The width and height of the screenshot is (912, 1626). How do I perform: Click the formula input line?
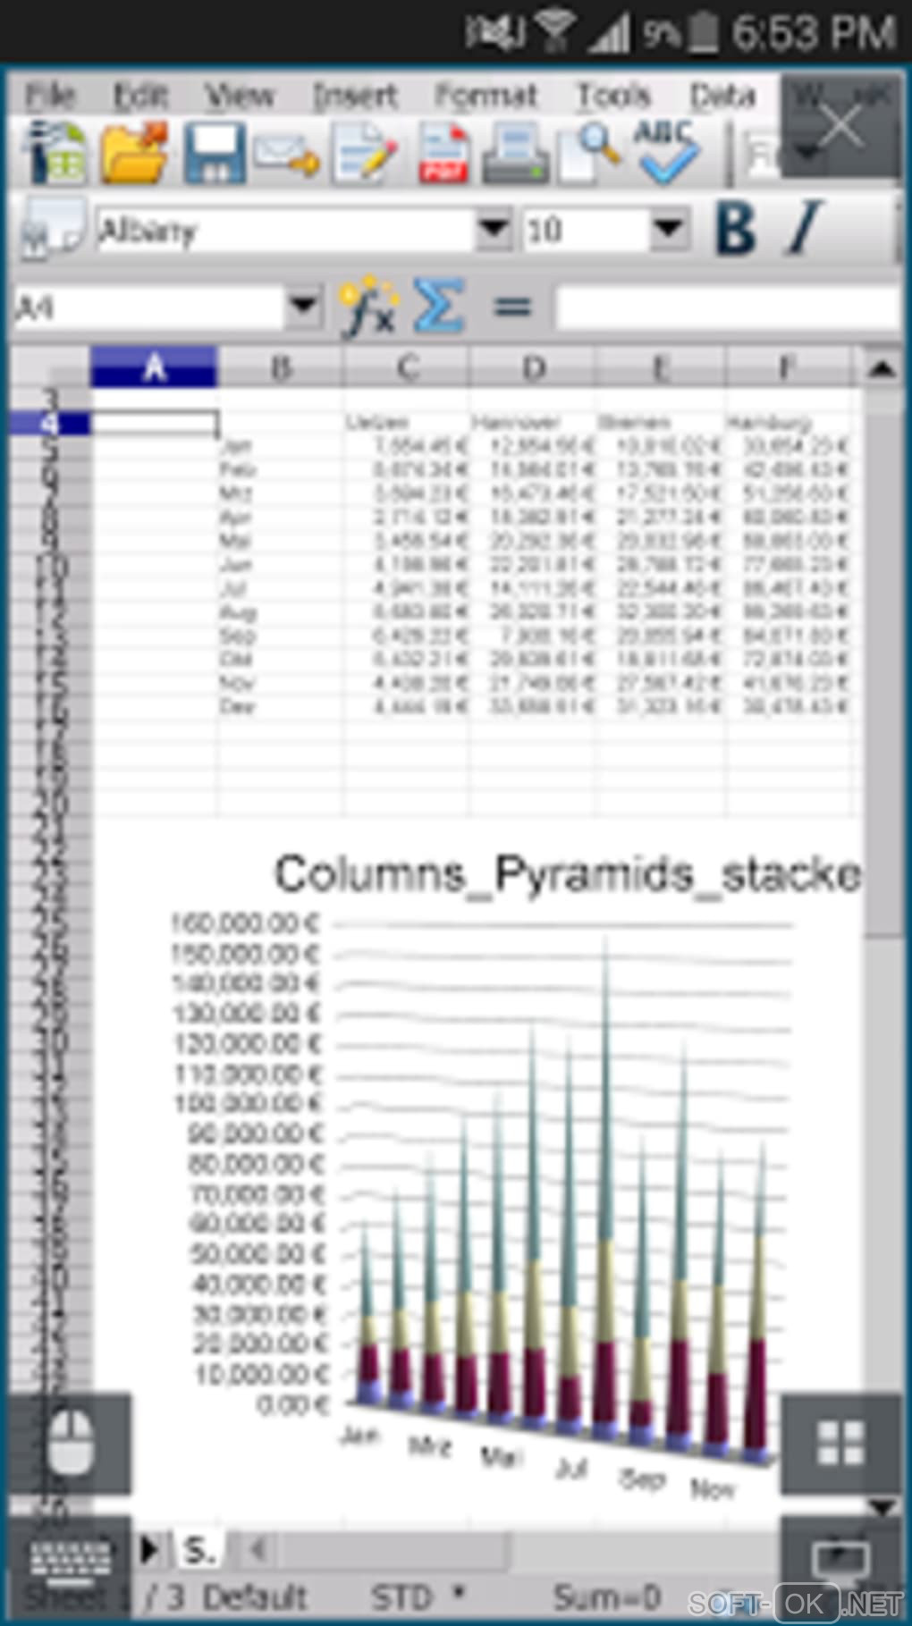pos(727,308)
